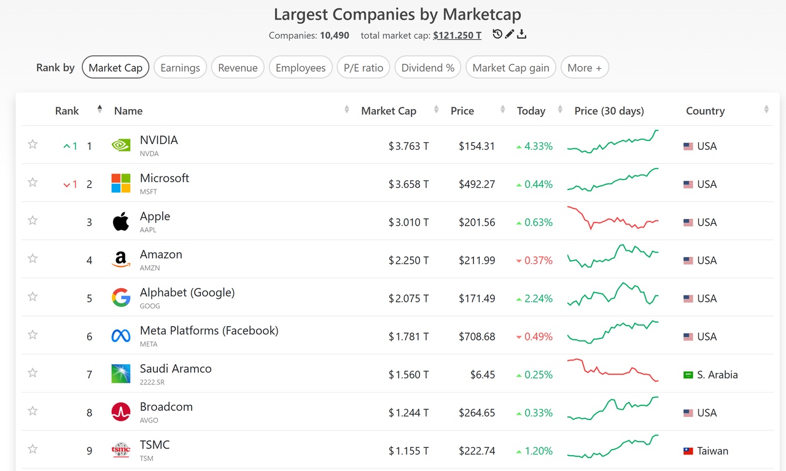Star Broadcom as favorite
This screenshot has width=786, height=471.
point(33,410)
